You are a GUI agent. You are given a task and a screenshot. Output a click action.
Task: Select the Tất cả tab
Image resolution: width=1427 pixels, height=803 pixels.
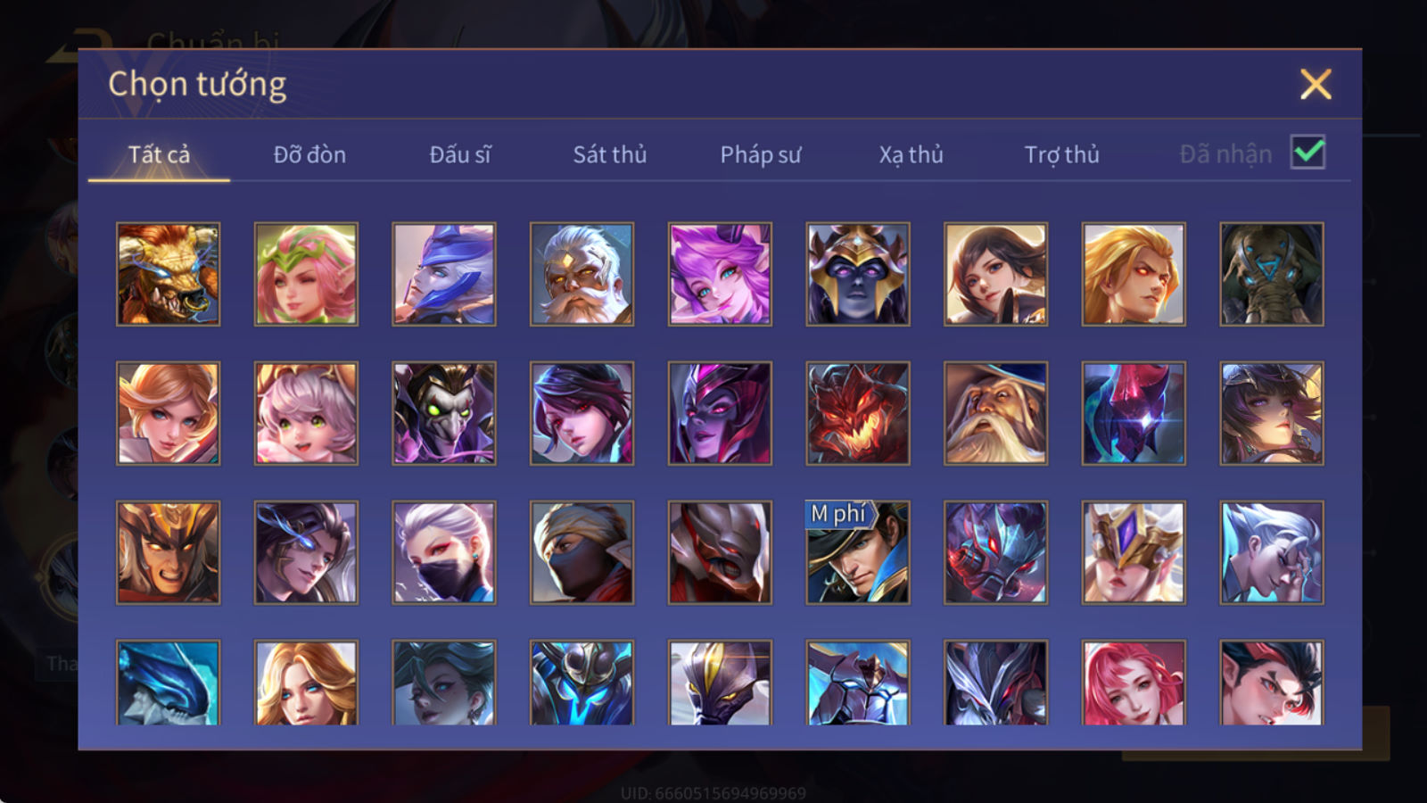159,154
